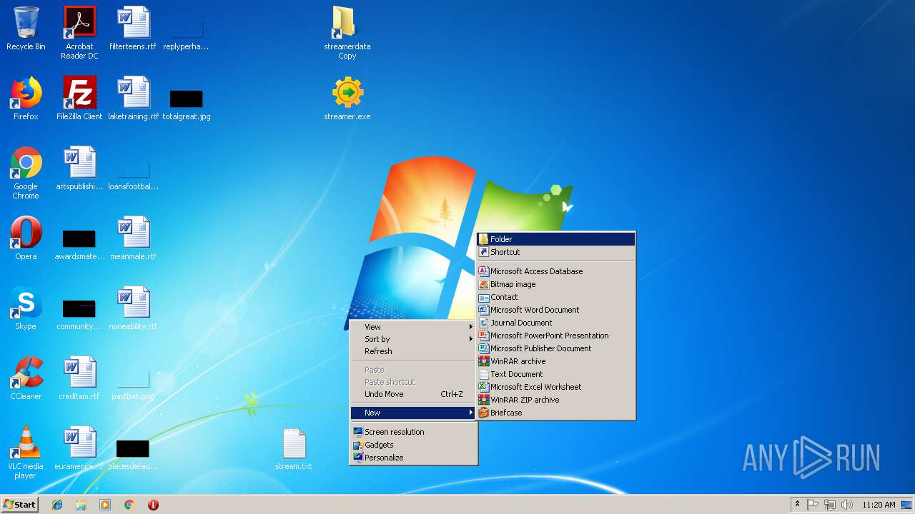Select the euramerica.rtf document icon
The image size is (915, 514).
pyautogui.click(x=79, y=448)
